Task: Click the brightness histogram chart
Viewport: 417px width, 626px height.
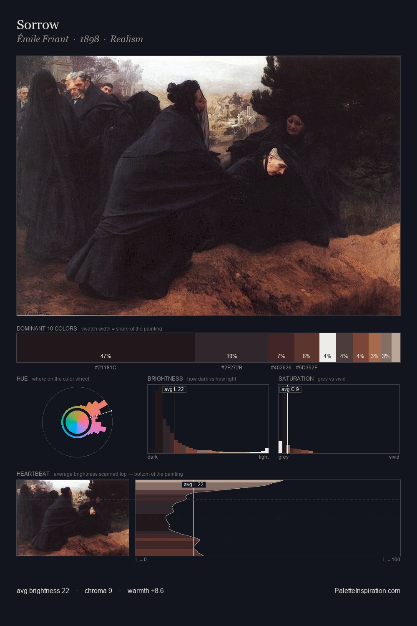Action: (208, 419)
